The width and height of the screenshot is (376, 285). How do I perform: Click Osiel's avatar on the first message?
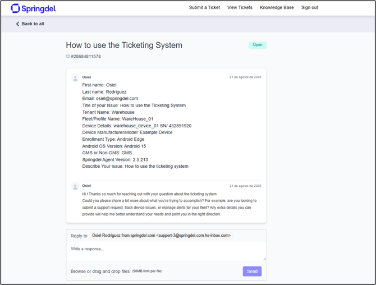(x=75, y=77)
